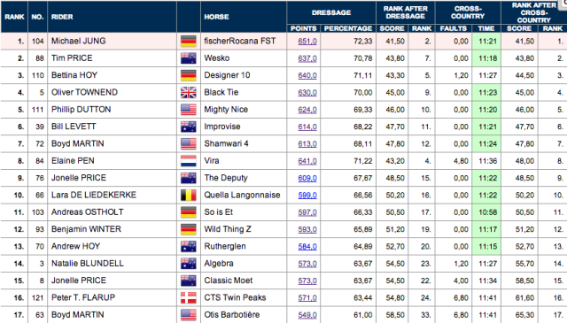Open dressage points link 549,0 for Otis Barbotière
Screen dimensions: 567x323
coord(307,315)
